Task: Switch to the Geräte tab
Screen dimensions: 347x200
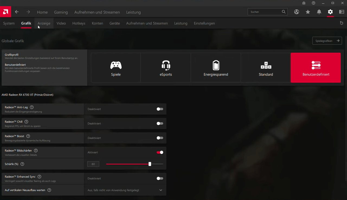Action: click(115, 23)
